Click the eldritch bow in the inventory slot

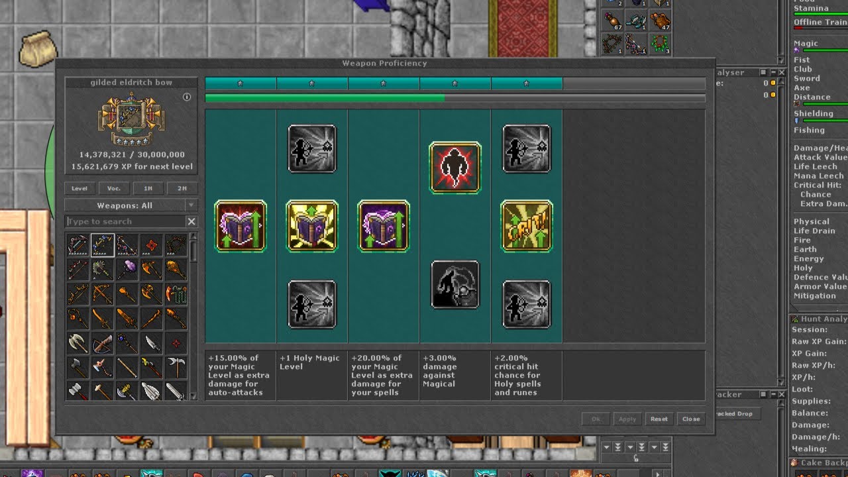[635, 44]
